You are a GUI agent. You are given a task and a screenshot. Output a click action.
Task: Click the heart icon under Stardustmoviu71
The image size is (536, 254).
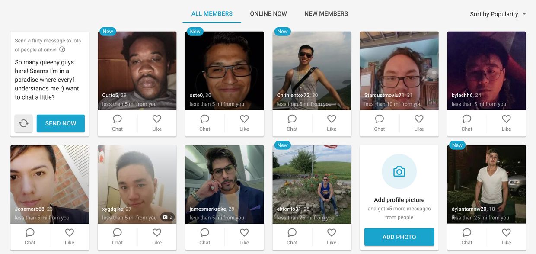419,119
